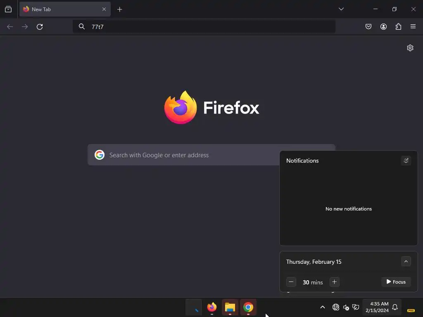The height and width of the screenshot is (317, 423).
Task: Click the leftmost taskbar app button
Action: click(194, 307)
